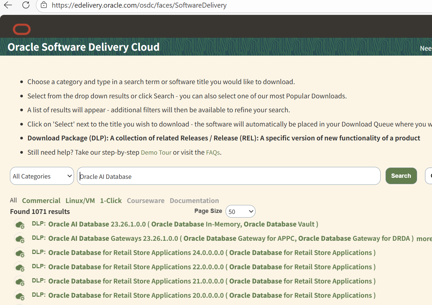Open site information lock icon in address bar
The width and height of the screenshot is (432, 305).
coord(43,5)
